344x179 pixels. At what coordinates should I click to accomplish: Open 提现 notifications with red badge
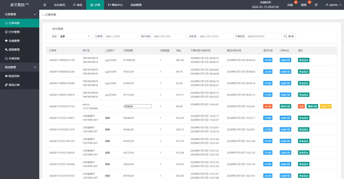pos(305,5)
